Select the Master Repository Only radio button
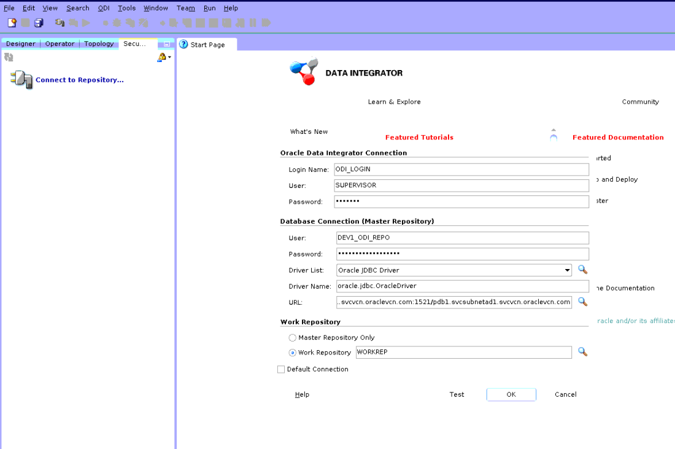 tap(292, 338)
